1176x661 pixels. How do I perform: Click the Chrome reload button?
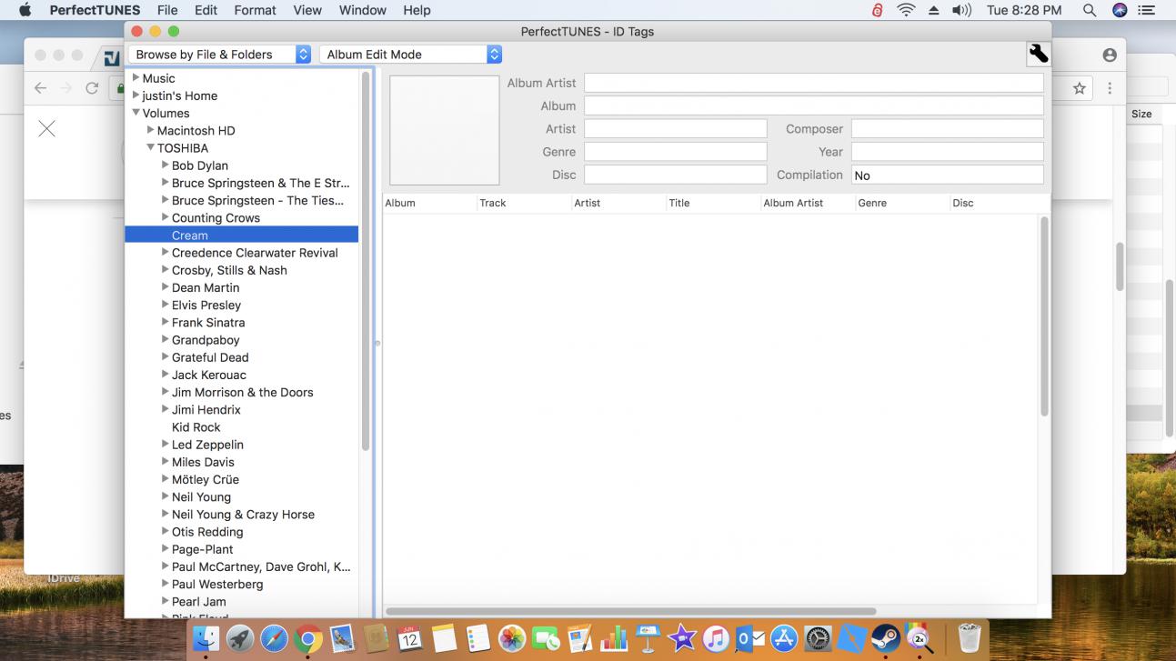(x=92, y=88)
